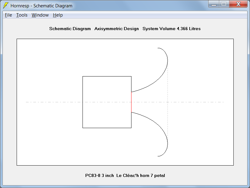Click the 'PC83-8 3 inch Le Cléac'h horn 7 petal' caption
The image size is (250, 188).
click(125, 176)
